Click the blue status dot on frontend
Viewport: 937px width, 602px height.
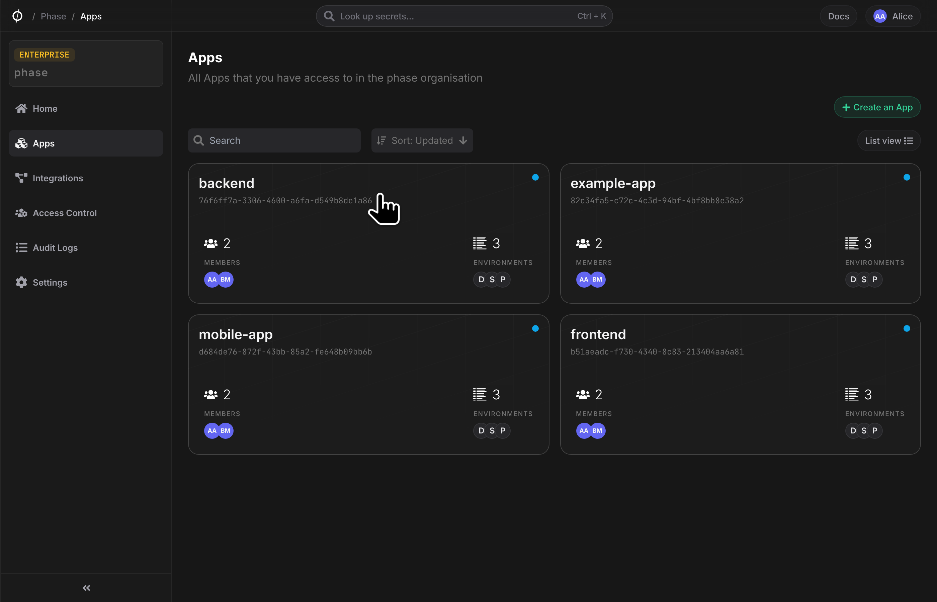coord(907,328)
